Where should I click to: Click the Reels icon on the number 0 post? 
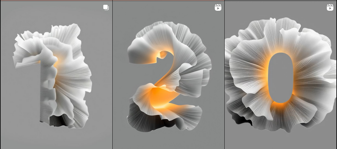pos(330,7)
